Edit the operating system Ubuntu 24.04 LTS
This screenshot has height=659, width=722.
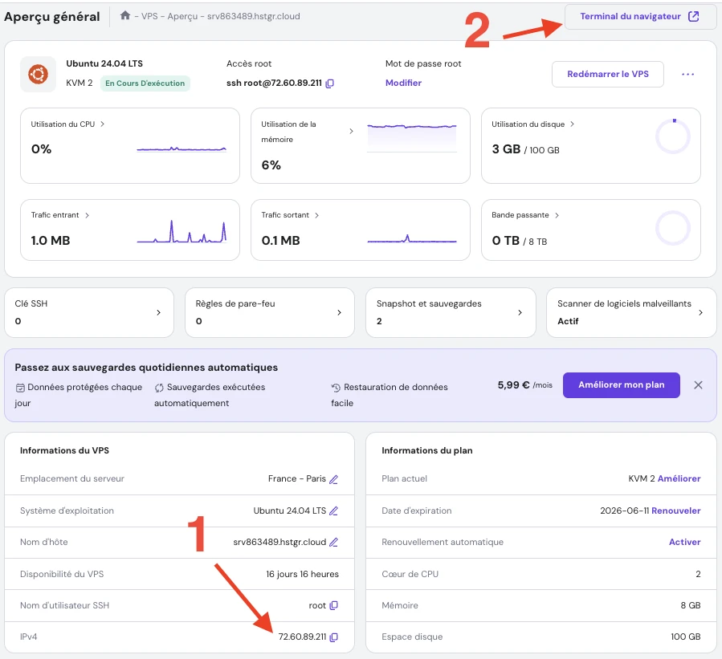[334, 511]
